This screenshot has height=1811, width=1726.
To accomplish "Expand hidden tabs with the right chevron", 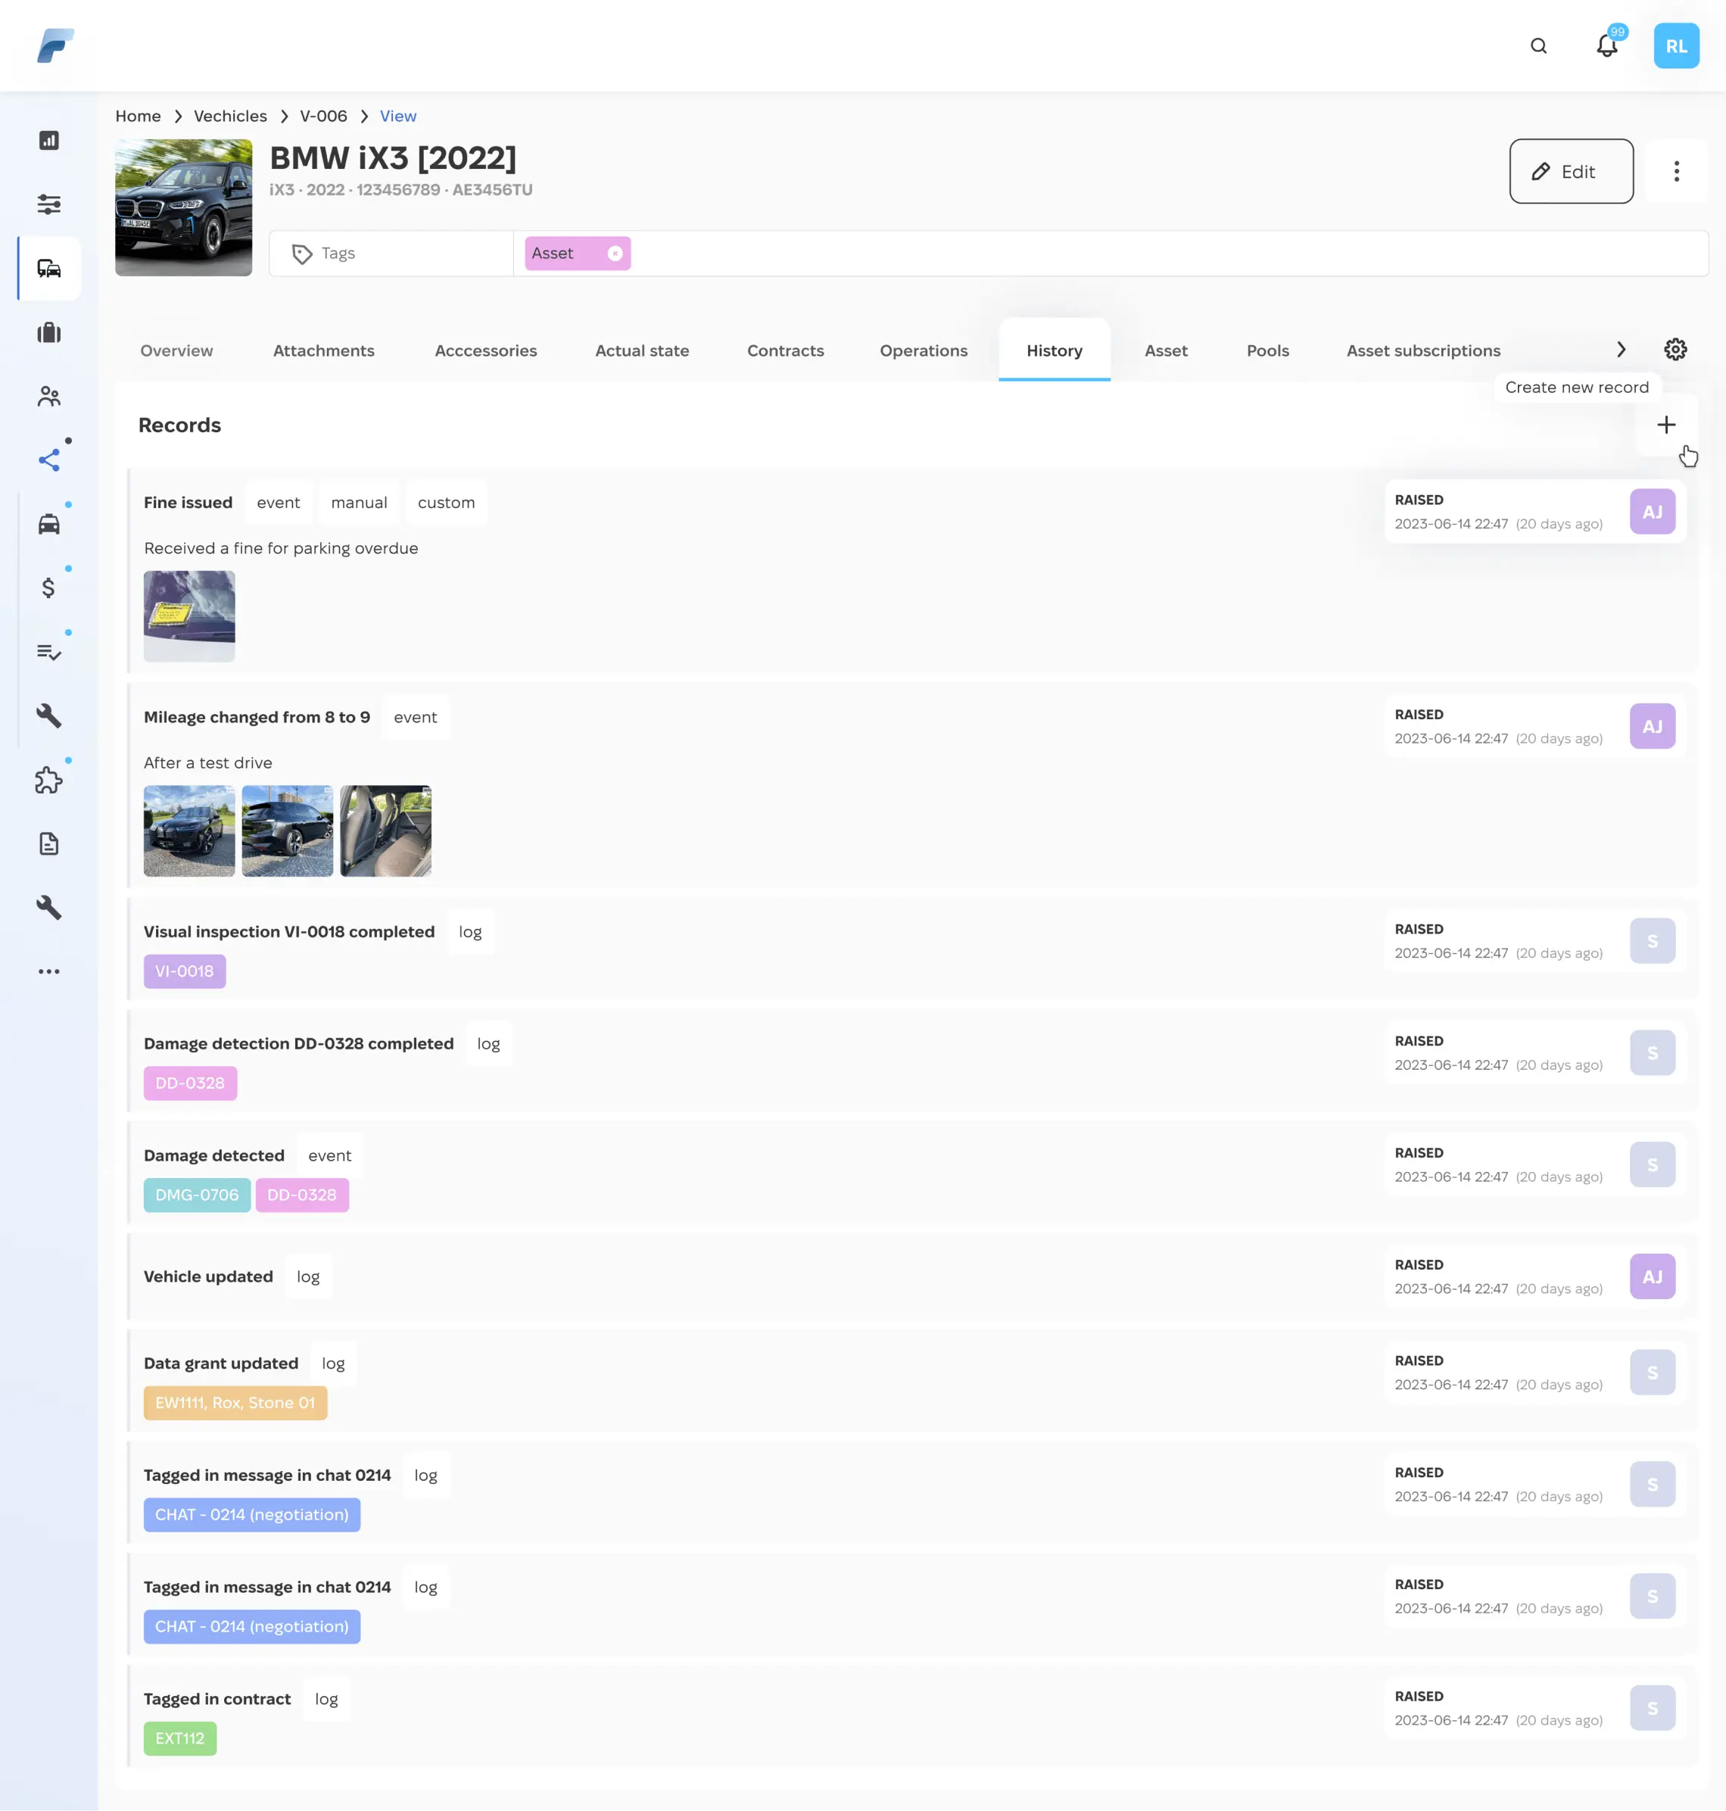I will click(x=1621, y=350).
